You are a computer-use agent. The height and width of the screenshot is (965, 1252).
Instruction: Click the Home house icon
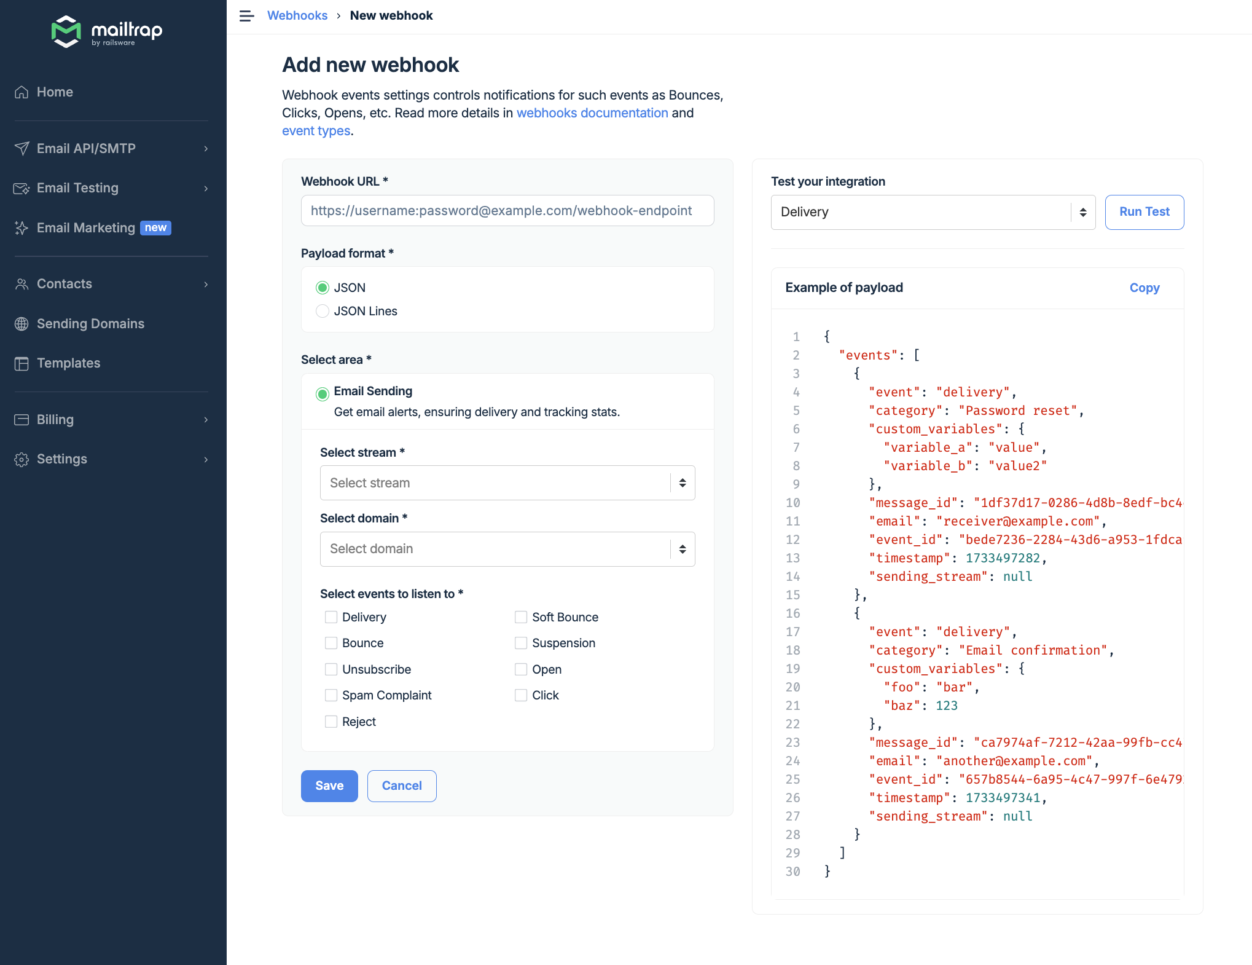click(22, 92)
